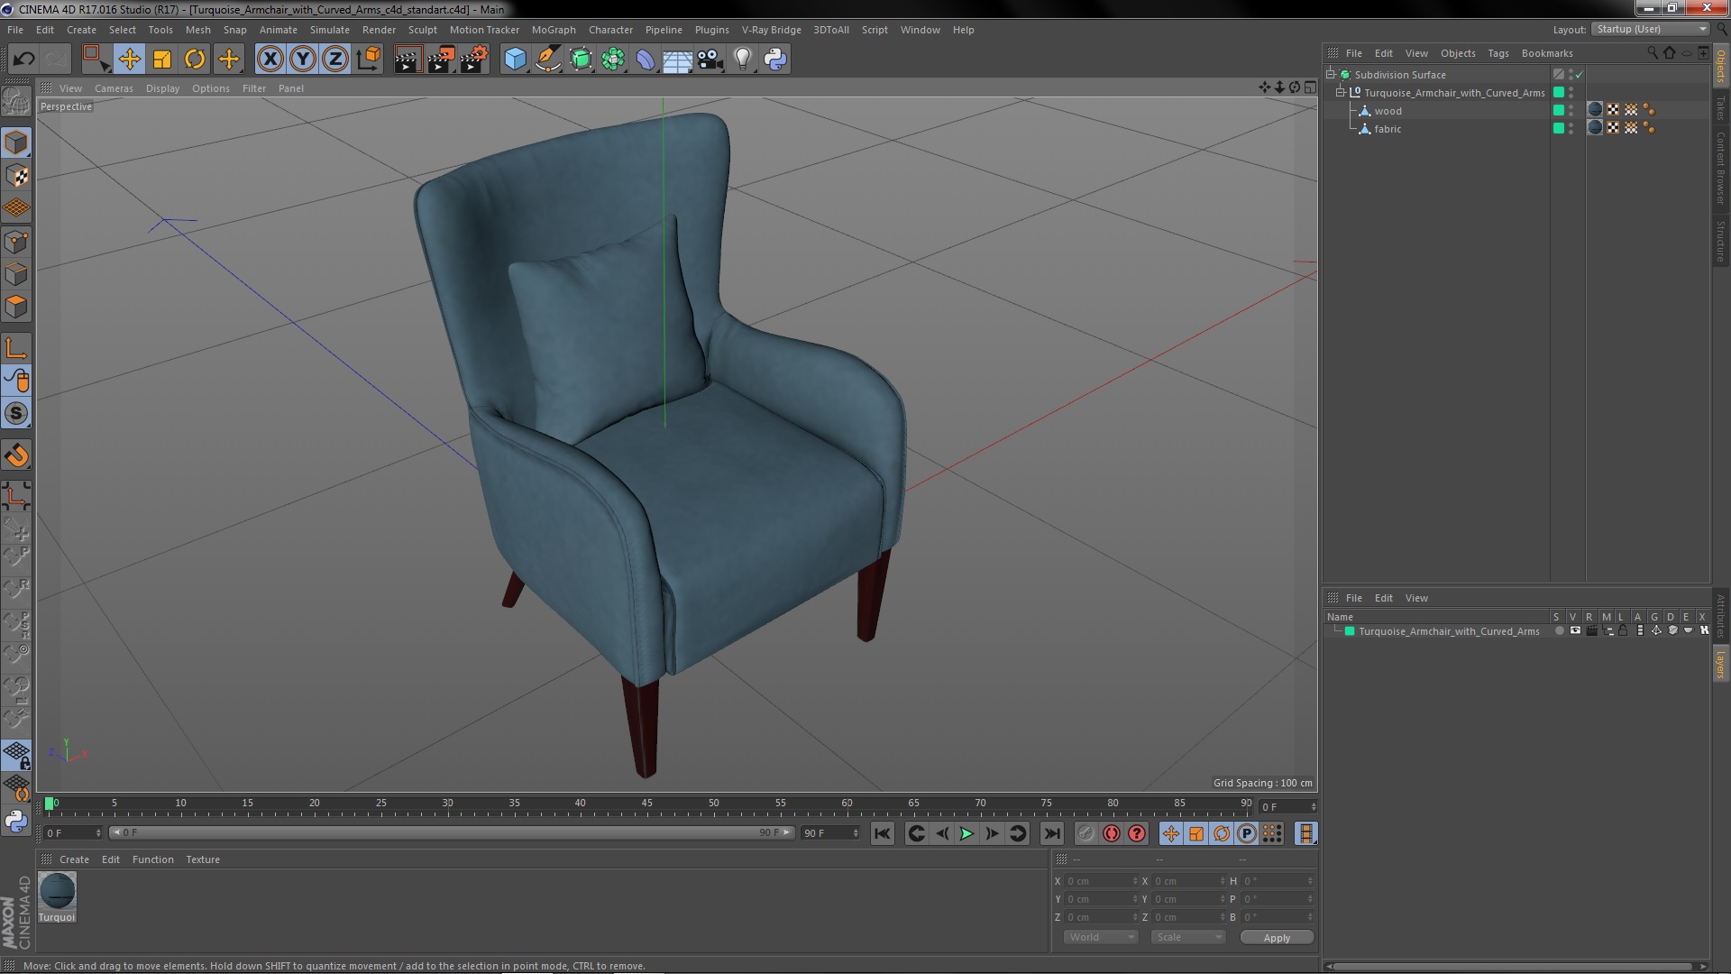Viewport: 1731px width, 974px height.
Task: Enable Make Editable tool
Action: (x=16, y=102)
